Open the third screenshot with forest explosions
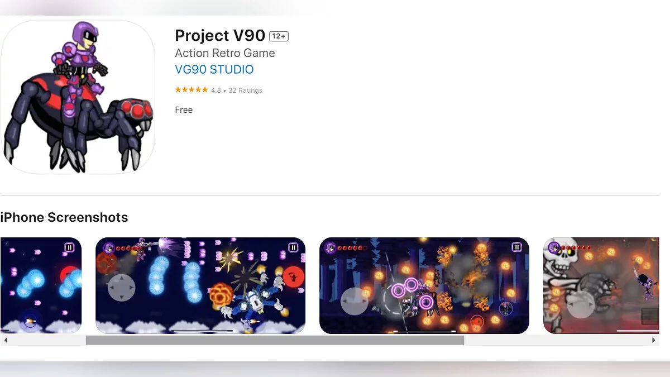Screen dimensions: 670x377 click(424, 286)
